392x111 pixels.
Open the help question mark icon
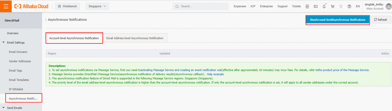[349, 6]
